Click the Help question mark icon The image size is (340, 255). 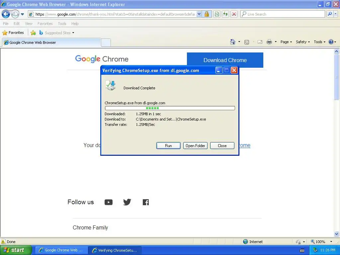tap(331, 42)
